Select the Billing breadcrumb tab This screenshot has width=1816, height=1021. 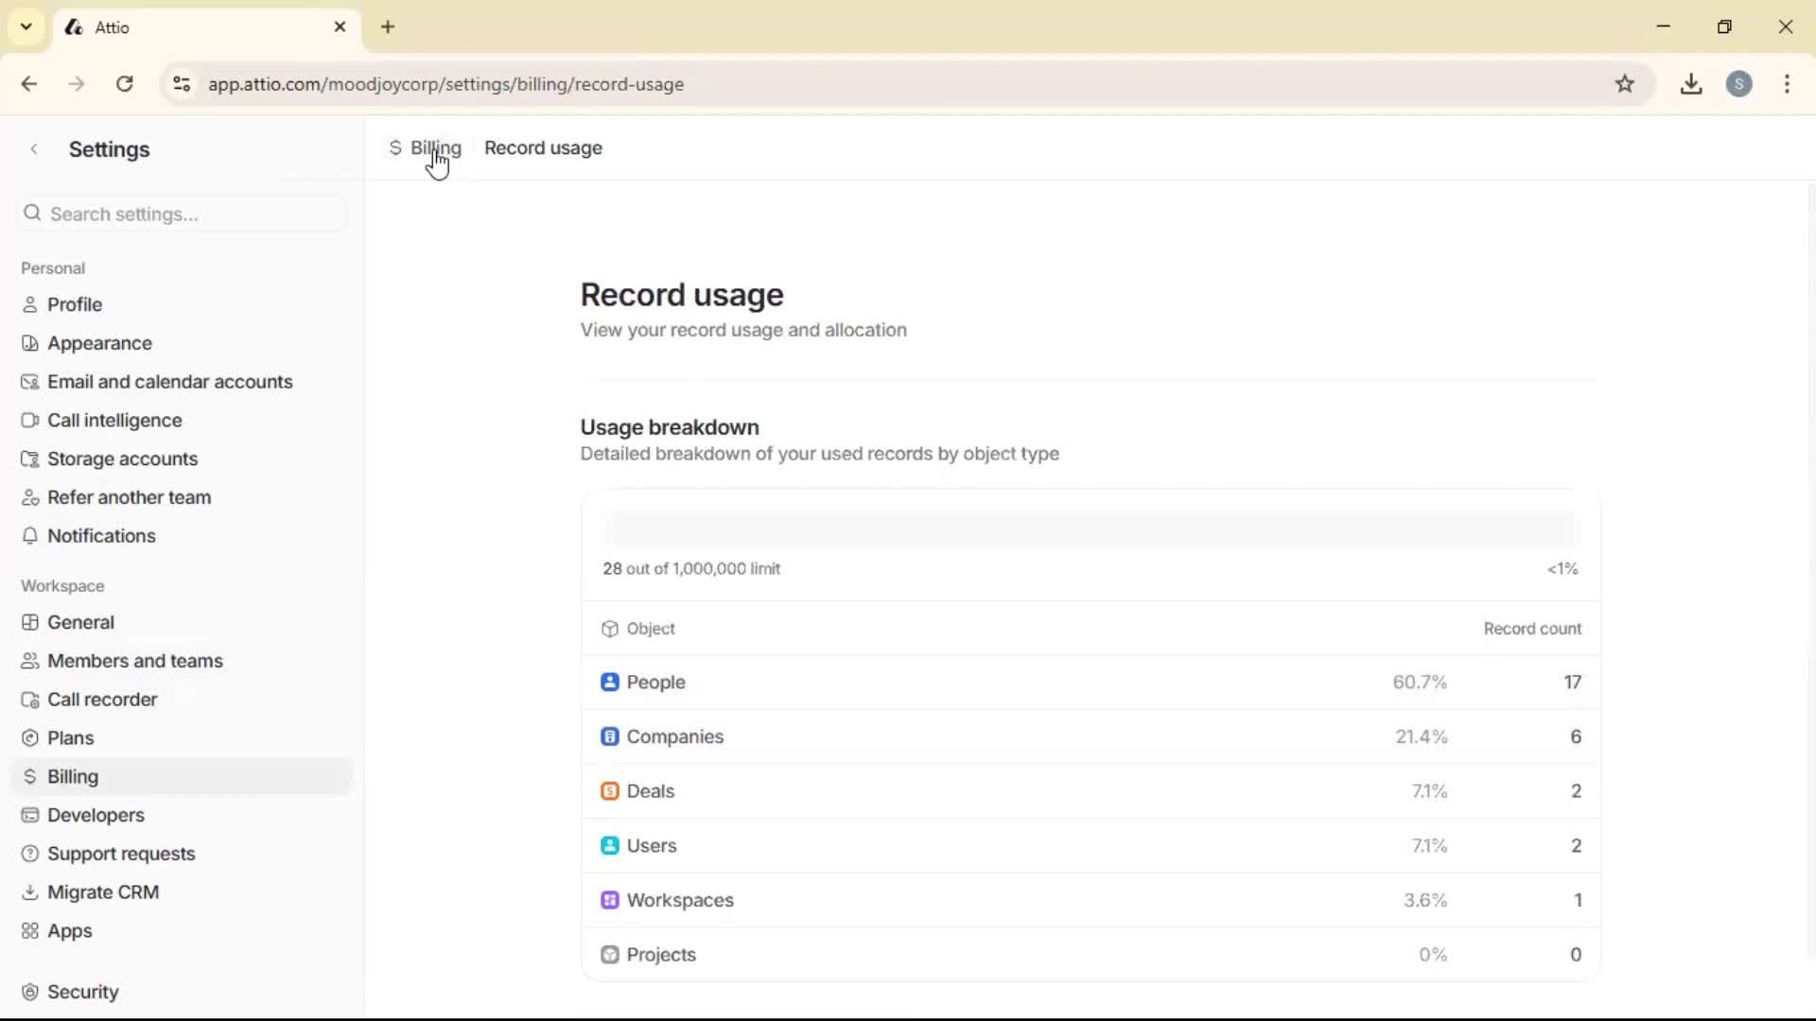click(435, 147)
